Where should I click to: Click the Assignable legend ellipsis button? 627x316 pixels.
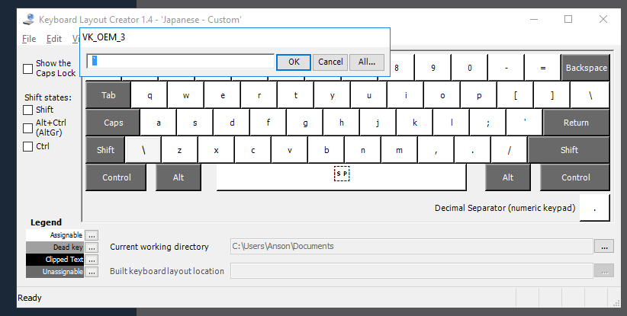click(92, 235)
